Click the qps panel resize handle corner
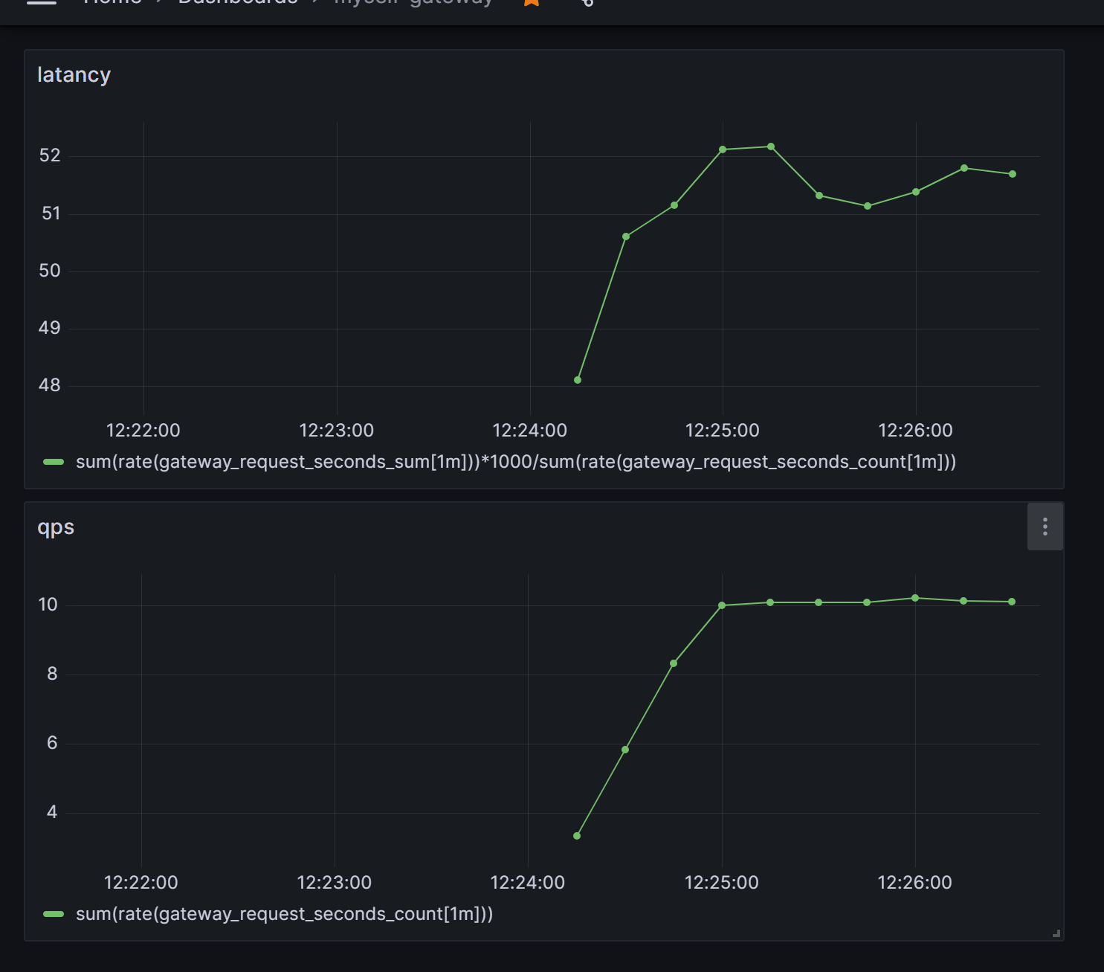The height and width of the screenshot is (972, 1104). tap(1056, 933)
